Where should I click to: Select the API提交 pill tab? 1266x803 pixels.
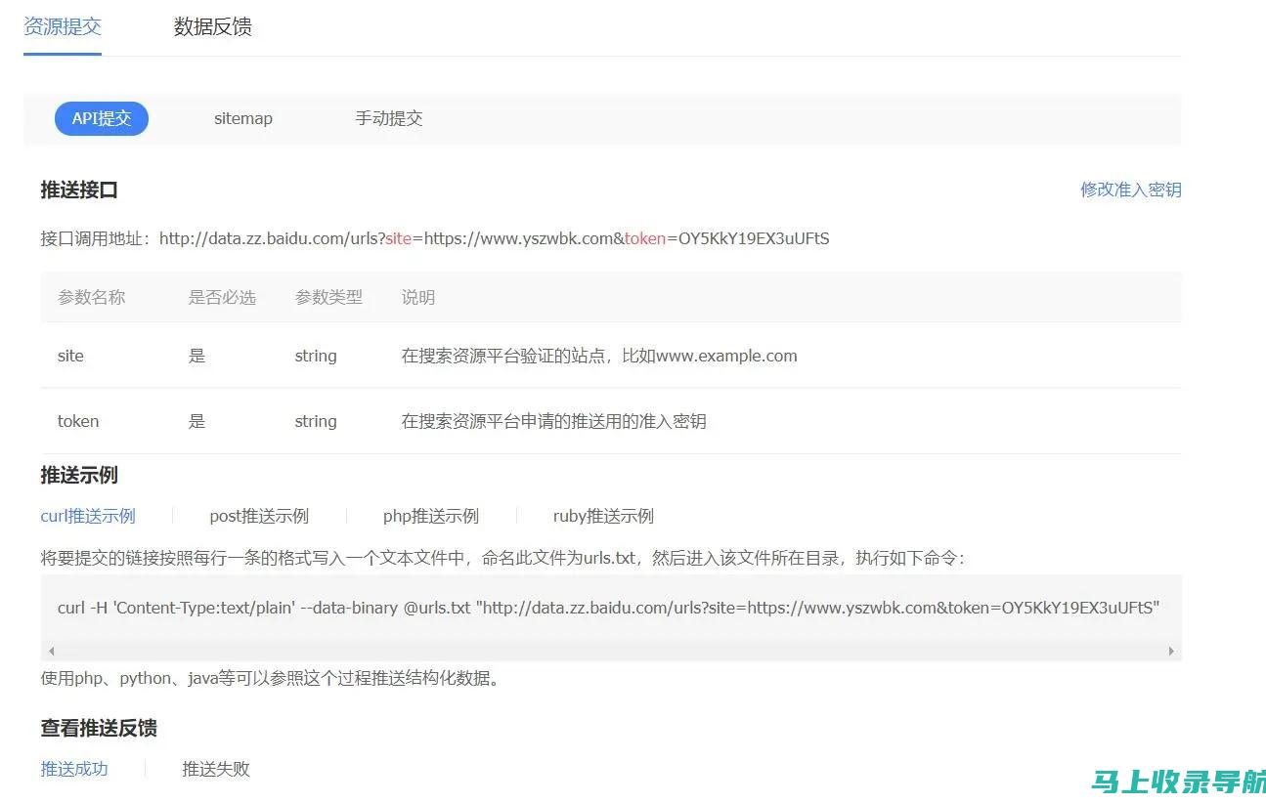(102, 118)
